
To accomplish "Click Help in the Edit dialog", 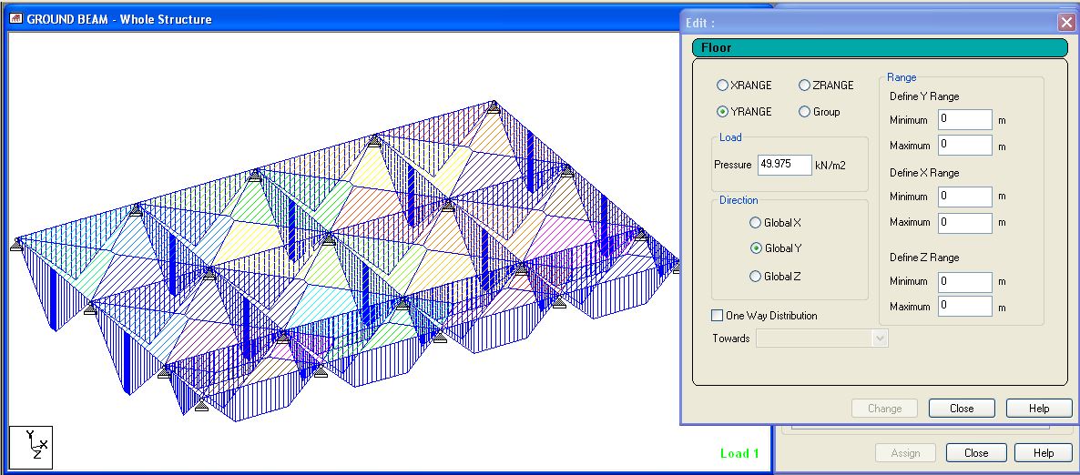I will (1039, 409).
